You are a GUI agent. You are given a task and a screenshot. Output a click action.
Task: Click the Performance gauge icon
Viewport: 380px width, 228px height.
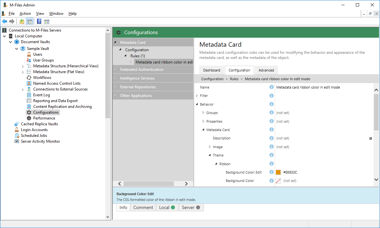pyautogui.click(x=29, y=118)
